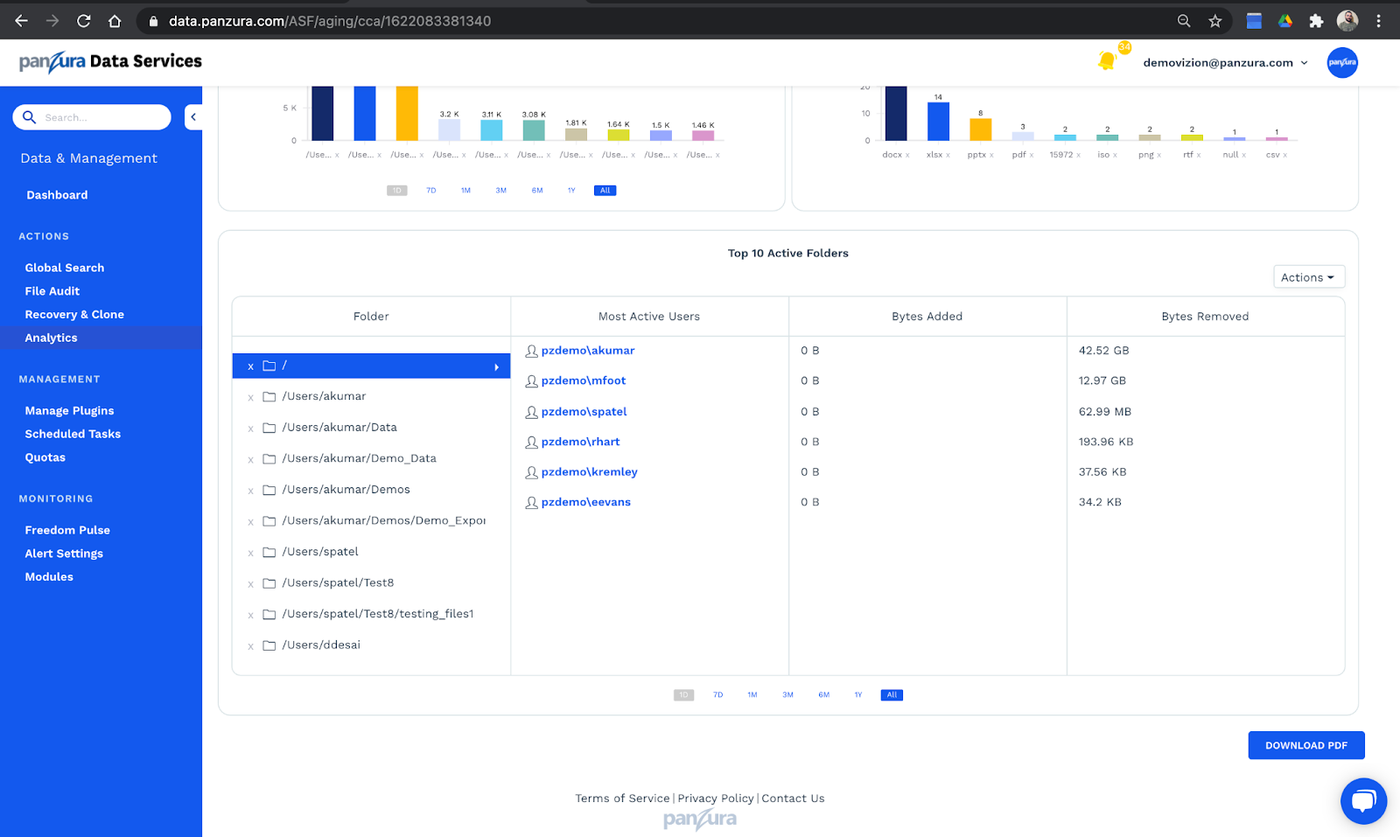Click the browser zoom magnifier icon
This screenshot has height=837, width=1400.
[1184, 21]
